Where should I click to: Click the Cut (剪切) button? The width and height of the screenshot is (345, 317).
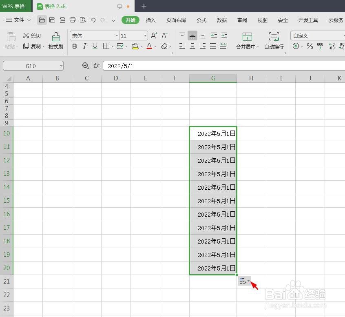point(32,35)
